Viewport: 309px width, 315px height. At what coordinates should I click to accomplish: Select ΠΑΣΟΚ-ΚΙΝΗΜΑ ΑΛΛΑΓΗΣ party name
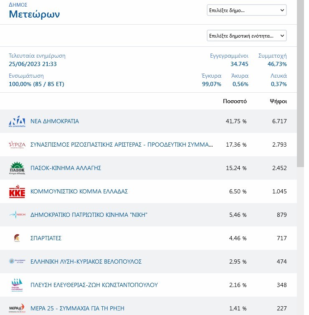66,168
